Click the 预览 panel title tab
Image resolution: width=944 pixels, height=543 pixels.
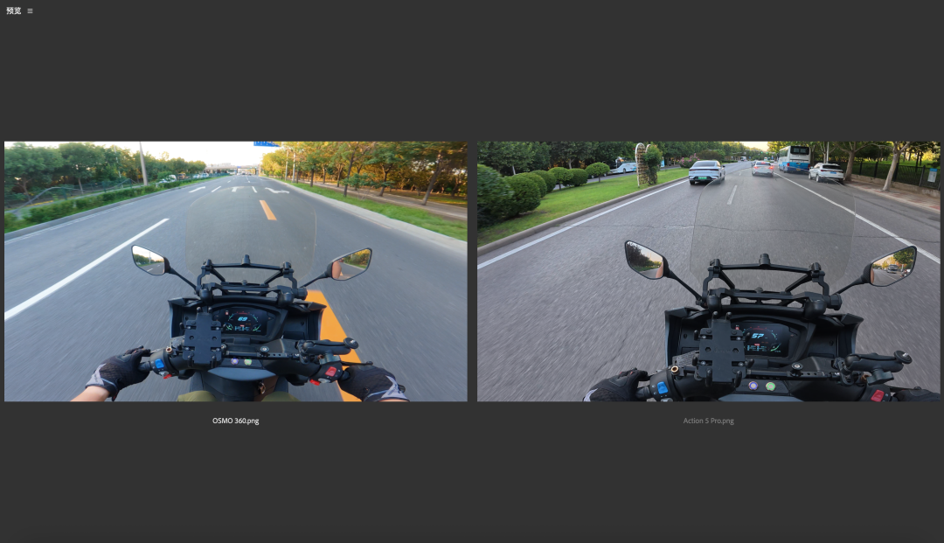point(13,11)
